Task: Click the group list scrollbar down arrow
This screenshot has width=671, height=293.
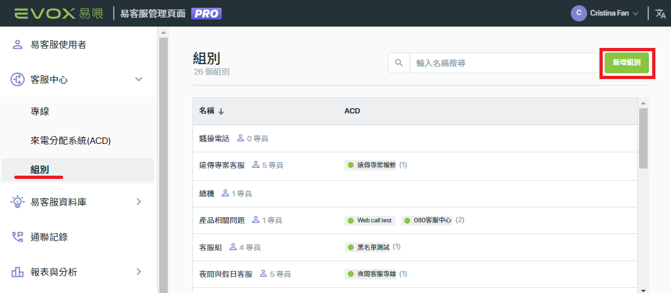Action: pyautogui.click(x=643, y=290)
